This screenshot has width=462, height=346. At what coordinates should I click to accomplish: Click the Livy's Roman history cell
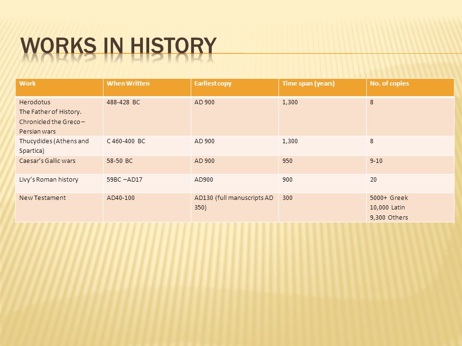pyautogui.click(x=59, y=184)
